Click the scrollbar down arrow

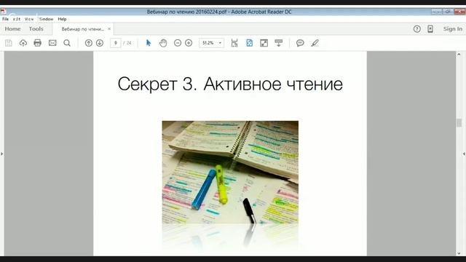click(x=459, y=253)
